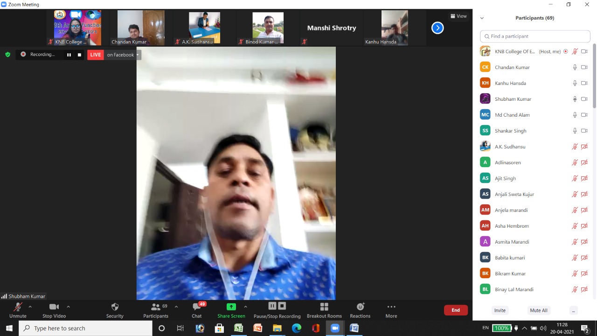Toggle A.K. Sudhansu's muted microphone icon
The width and height of the screenshot is (597, 336).
click(575, 147)
